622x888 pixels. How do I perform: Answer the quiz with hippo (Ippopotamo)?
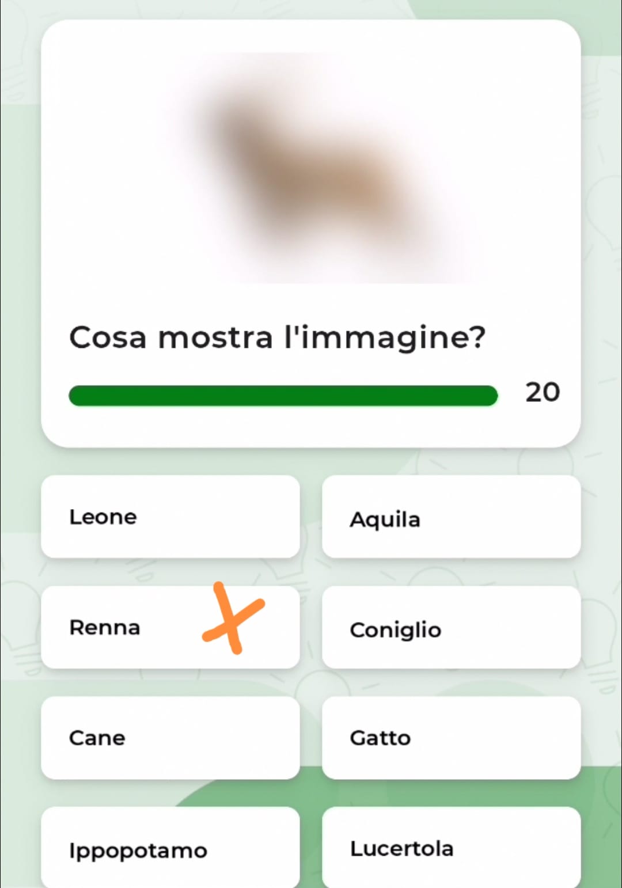pyautogui.click(x=170, y=848)
